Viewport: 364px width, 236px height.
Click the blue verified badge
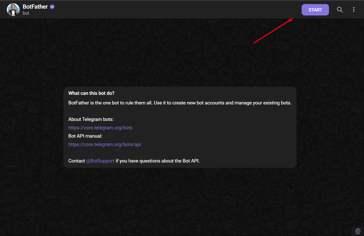(x=52, y=7)
